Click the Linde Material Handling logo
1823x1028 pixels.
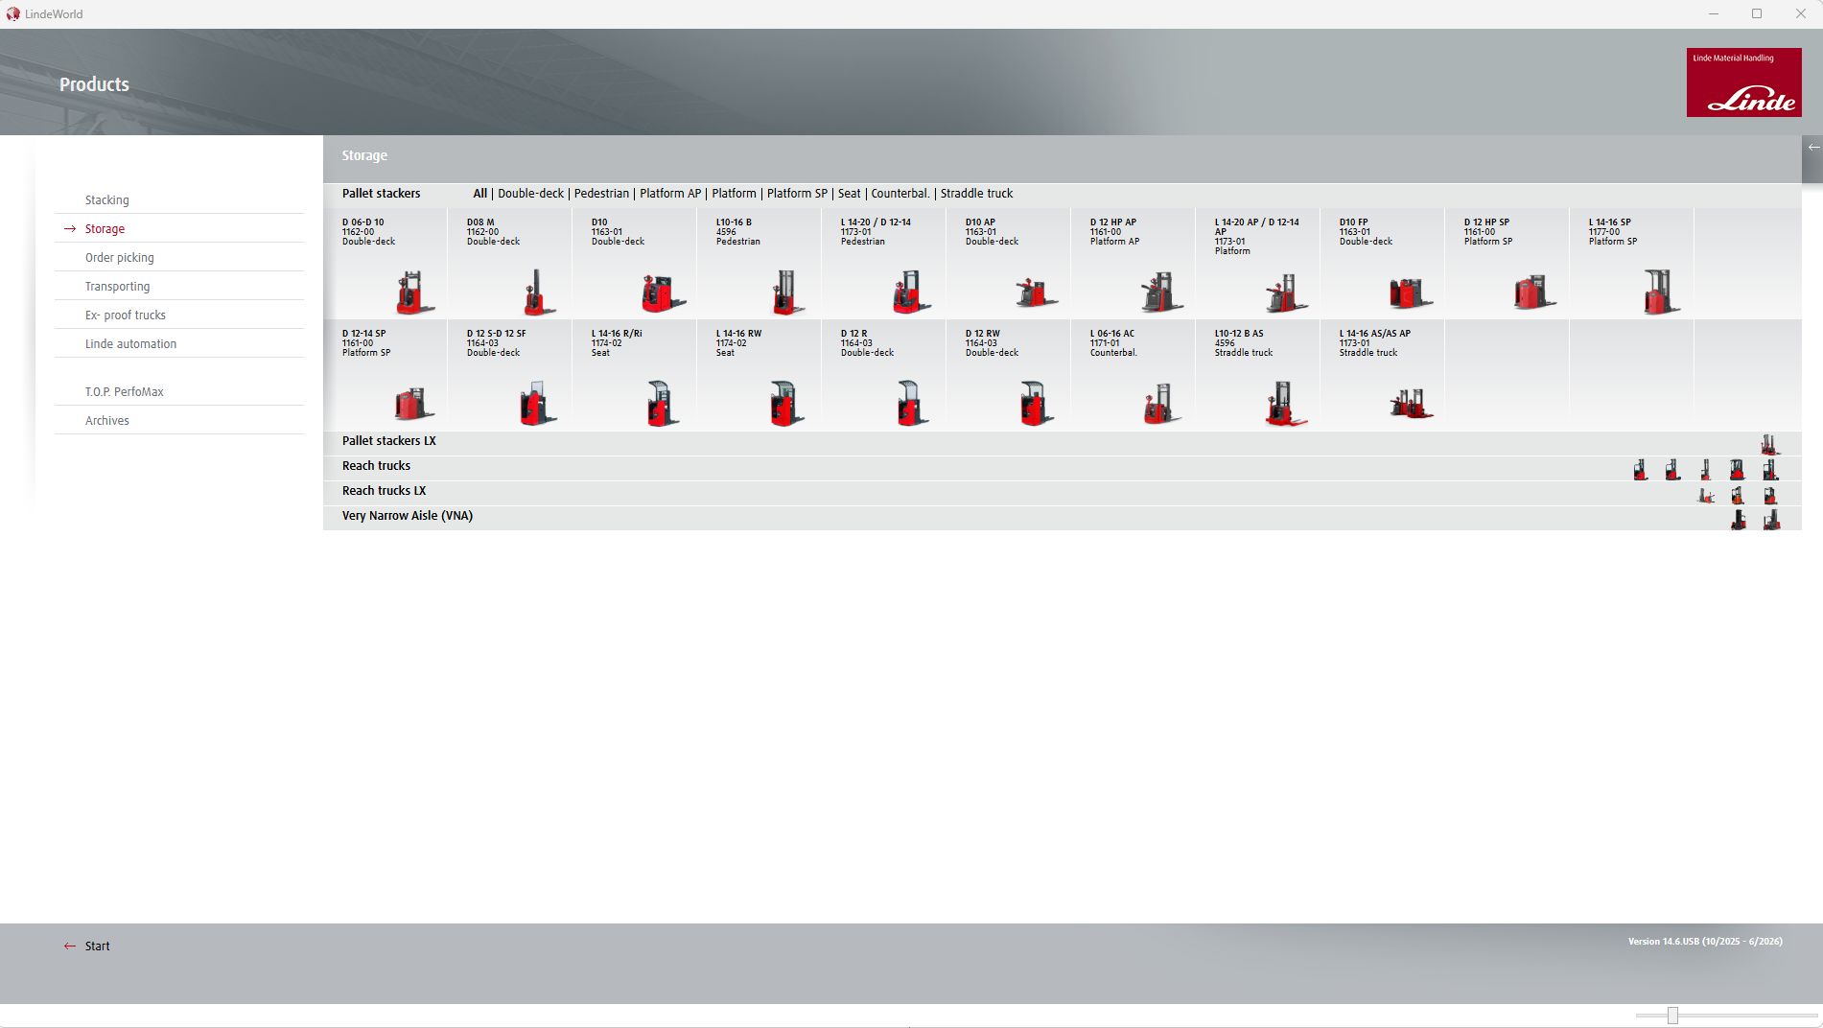point(1744,82)
